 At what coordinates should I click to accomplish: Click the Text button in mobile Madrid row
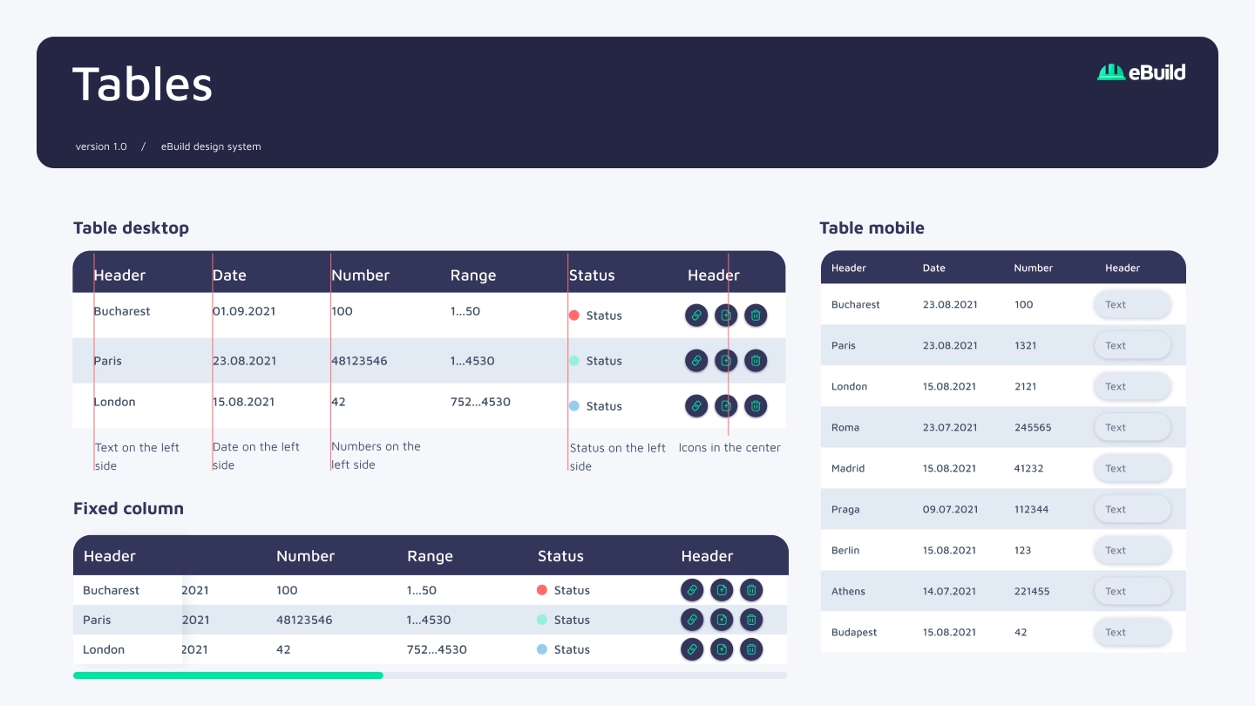click(1132, 469)
